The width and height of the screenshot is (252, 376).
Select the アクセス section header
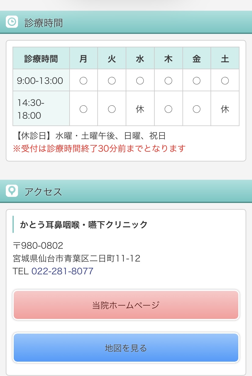[x=126, y=191]
